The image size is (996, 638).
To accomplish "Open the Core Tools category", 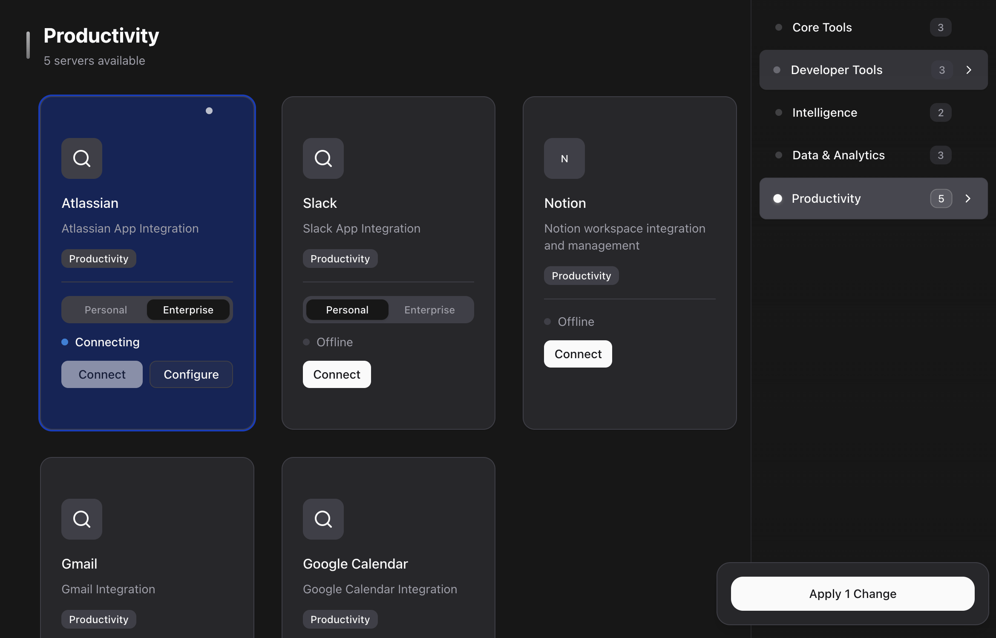I will pyautogui.click(x=873, y=27).
